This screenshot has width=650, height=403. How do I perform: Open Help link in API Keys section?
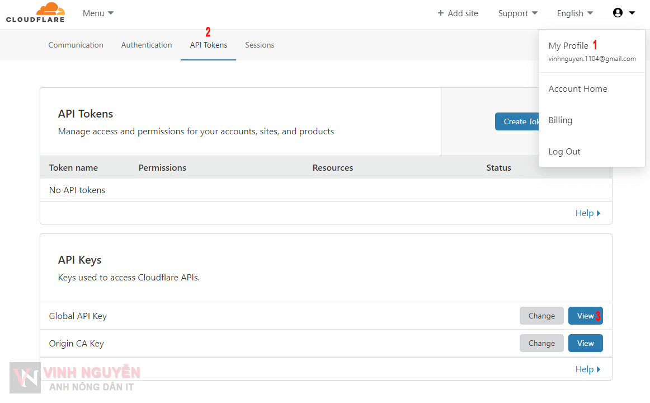click(588, 369)
